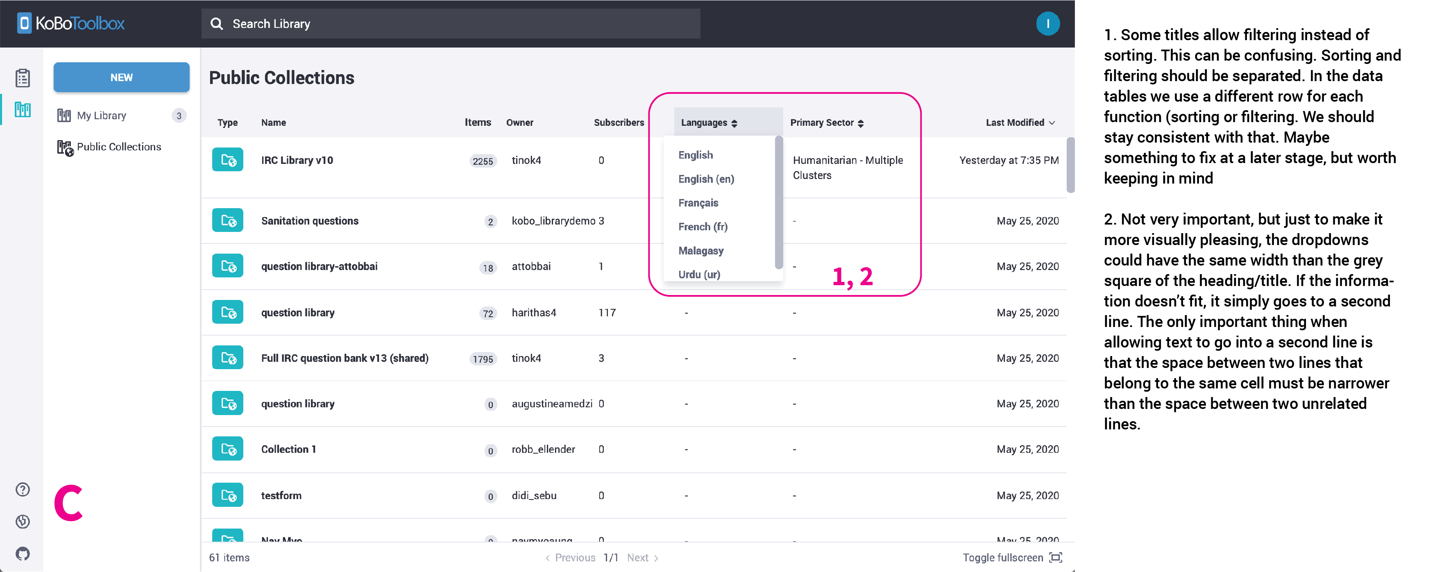Open the help question mark icon
The width and height of the screenshot is (1437, 572).
click(22, 489)
